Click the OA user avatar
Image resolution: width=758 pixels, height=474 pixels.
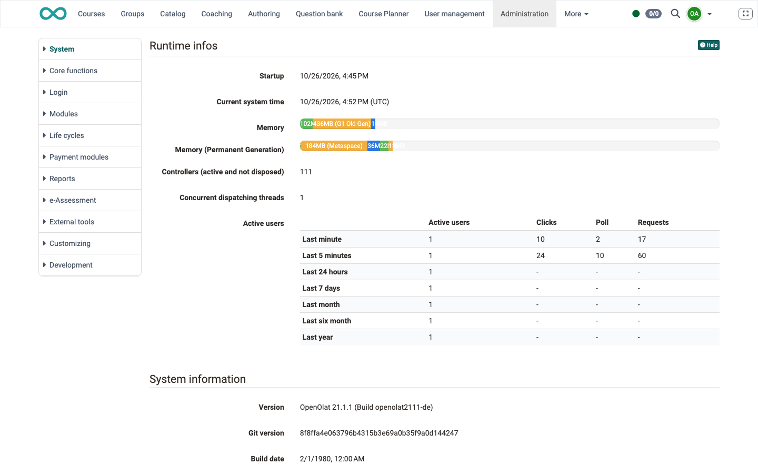(694, 14)
